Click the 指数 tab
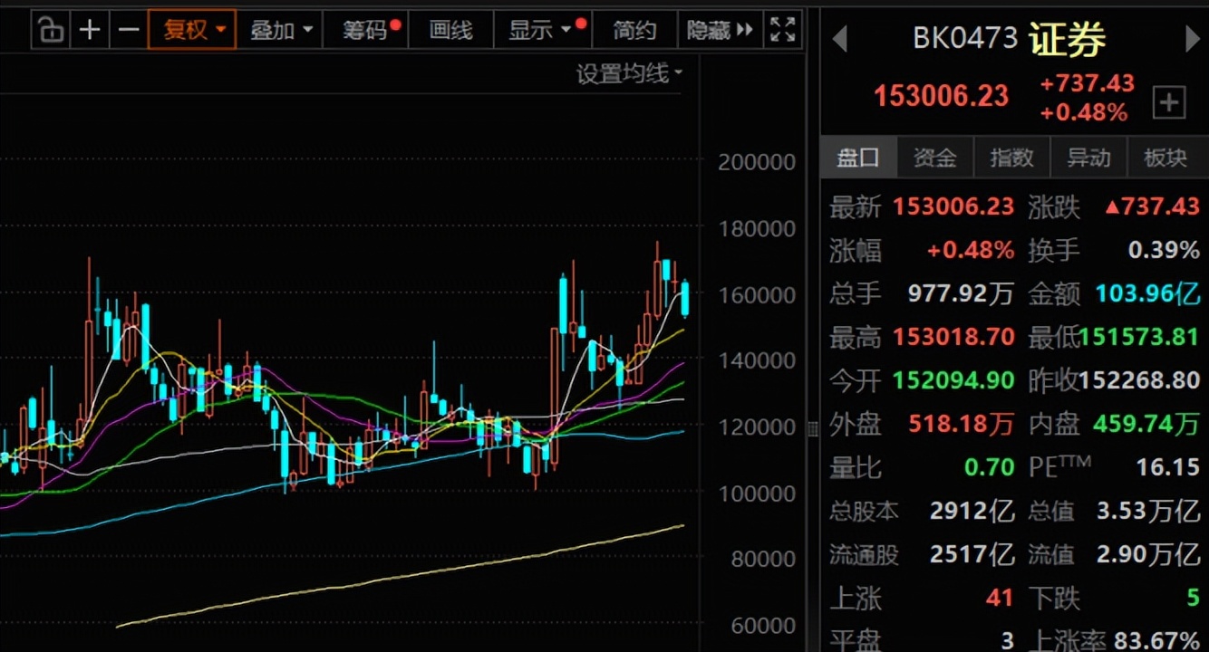 pyautogui.click(x=1011, y=158)
